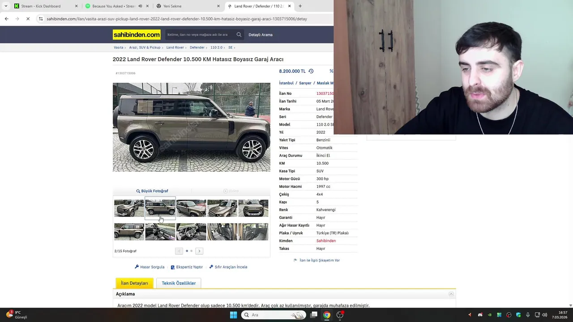Select the first thumbnail pagination dot

click(187, 251)
